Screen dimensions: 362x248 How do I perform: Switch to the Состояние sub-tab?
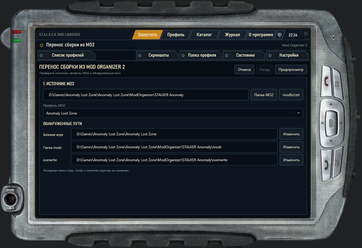pos(244,55)
